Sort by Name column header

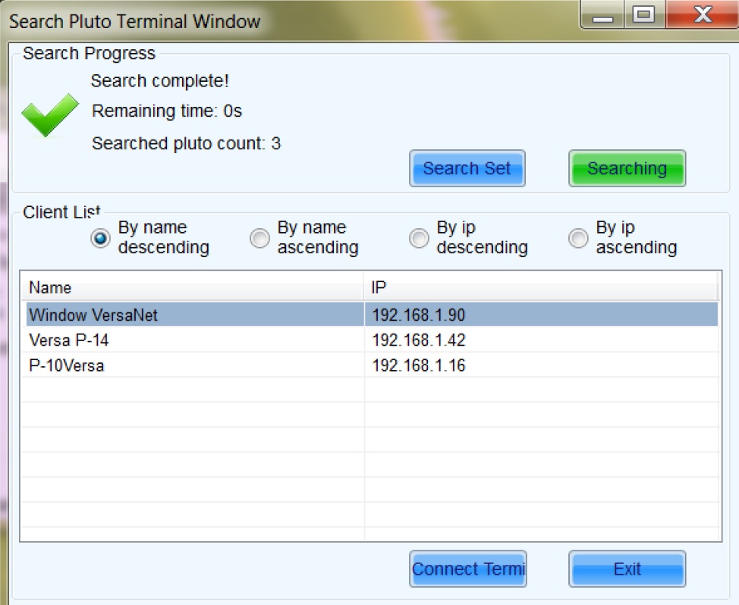click(x=192, y=287)
